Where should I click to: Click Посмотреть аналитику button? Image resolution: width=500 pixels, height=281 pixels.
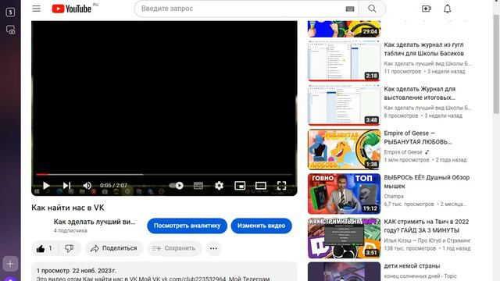tap(187, 226)
